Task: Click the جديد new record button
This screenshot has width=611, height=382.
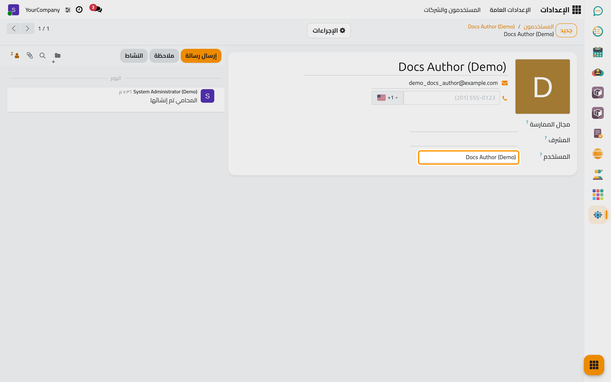Action: pos(566,31)
